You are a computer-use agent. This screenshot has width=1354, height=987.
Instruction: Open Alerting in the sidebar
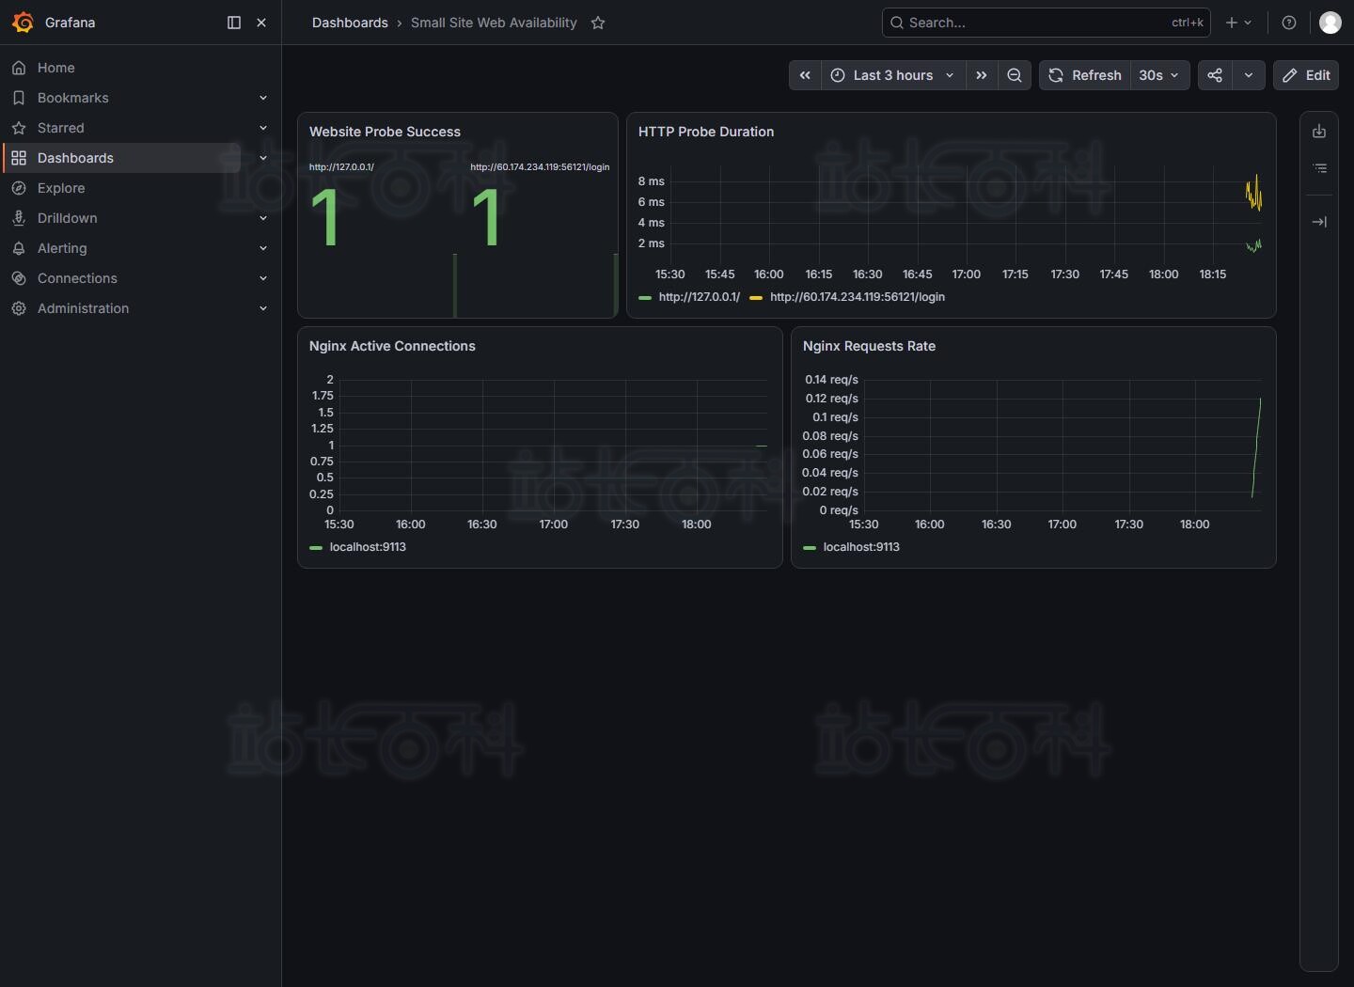tap(62, 248)
